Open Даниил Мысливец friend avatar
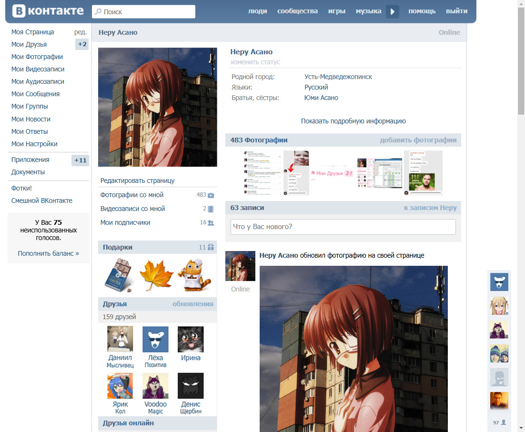The height and width of the screenshot is (432, 525). 120,339
